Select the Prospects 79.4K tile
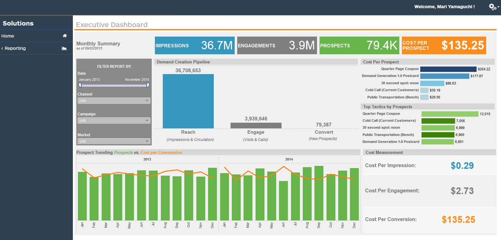501x240 pixels. [x=359, y=46]
